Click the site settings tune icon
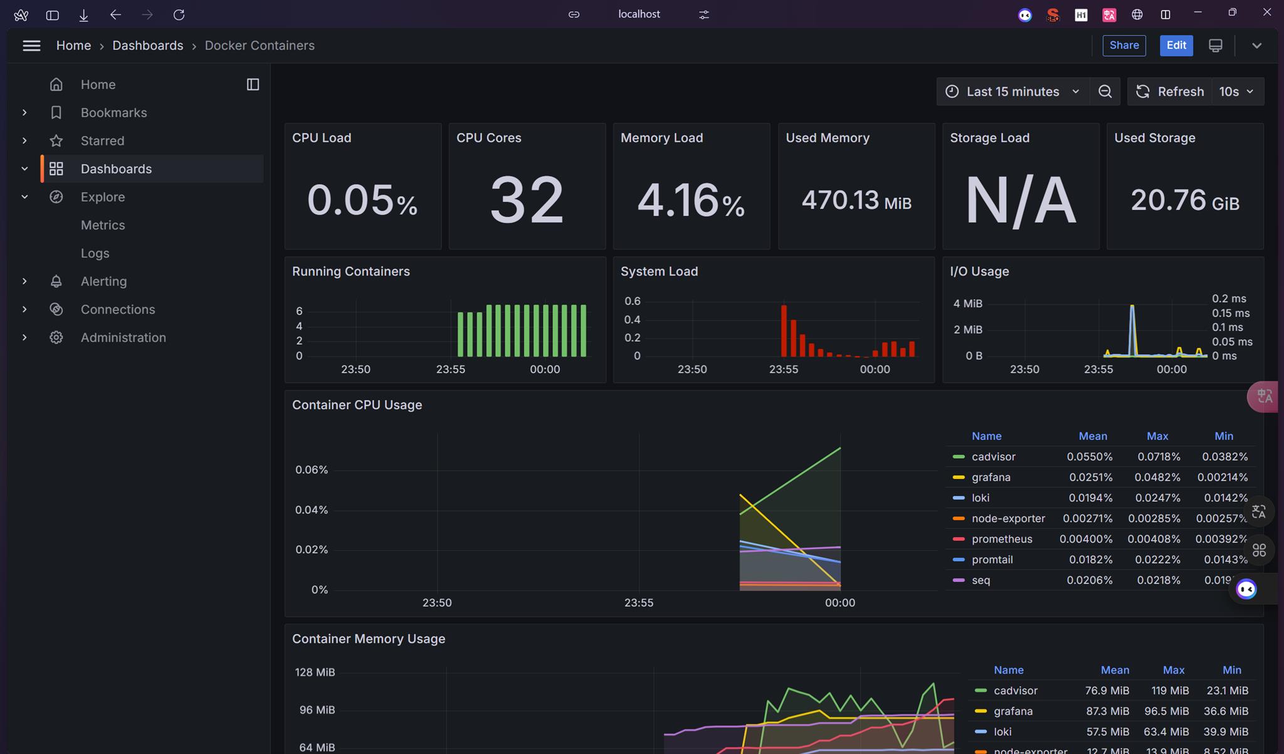 (704, 14)
